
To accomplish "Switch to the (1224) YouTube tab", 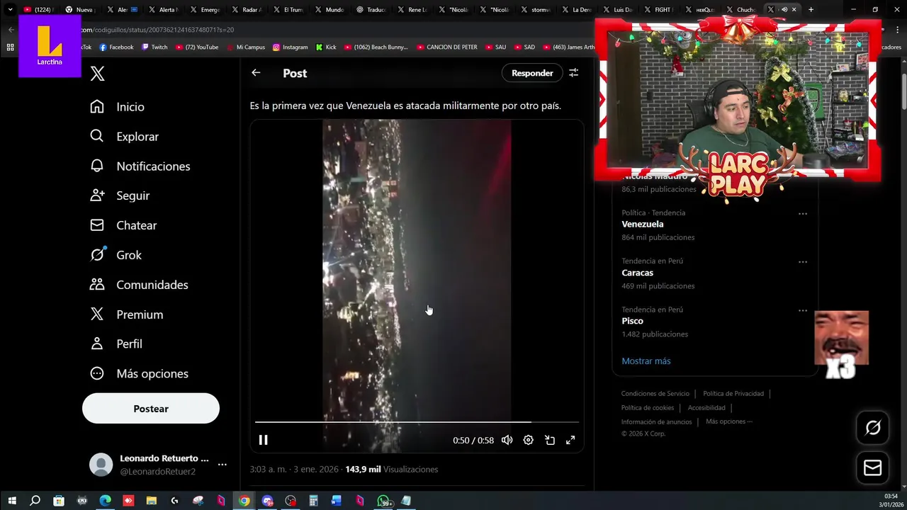I will coord(38,10).
